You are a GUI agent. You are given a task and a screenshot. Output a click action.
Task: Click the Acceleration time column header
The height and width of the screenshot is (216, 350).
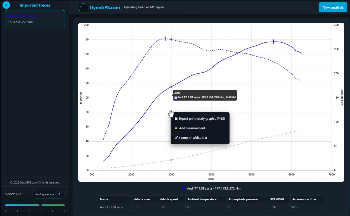tap(304, 199)
